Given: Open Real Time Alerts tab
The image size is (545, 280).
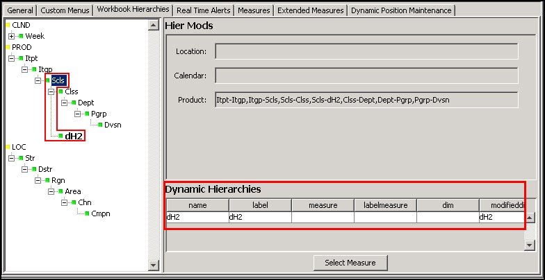Looking at the screenshot, I should [x=203, y=10].
